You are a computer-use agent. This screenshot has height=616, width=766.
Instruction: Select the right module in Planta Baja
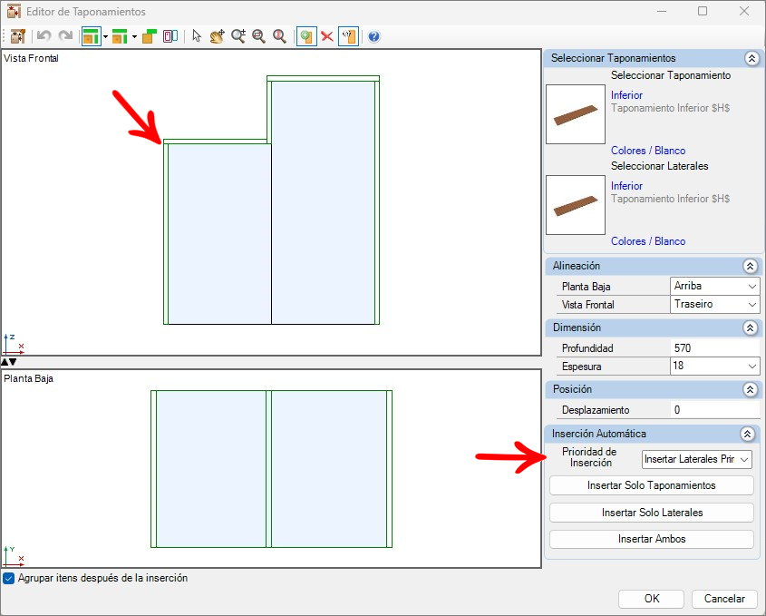[x=329, y=468]
